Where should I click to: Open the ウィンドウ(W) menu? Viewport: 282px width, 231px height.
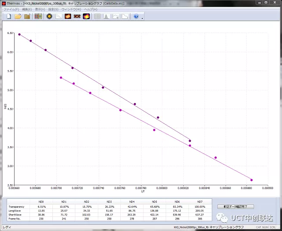click(x=71, y=9)
